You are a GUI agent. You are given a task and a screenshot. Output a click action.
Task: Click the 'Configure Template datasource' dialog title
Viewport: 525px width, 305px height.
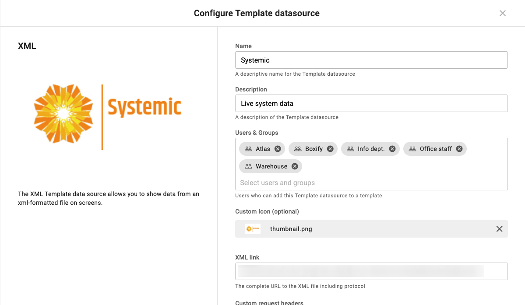point(257,14)
